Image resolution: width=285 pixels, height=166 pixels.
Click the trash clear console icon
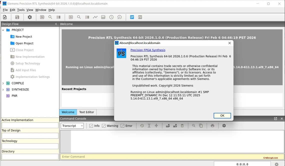click(182, 126)
